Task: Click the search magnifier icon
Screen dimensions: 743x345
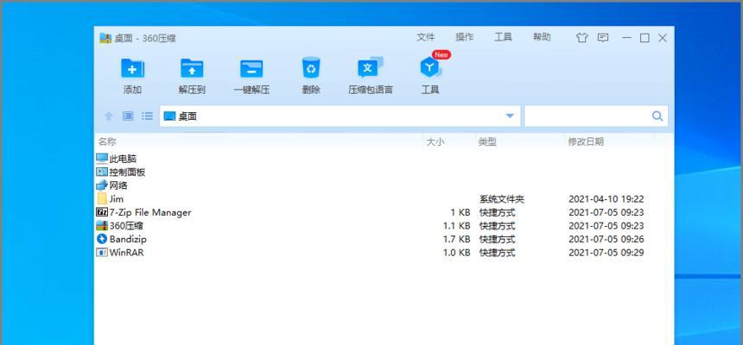Action: coord(657,116)
